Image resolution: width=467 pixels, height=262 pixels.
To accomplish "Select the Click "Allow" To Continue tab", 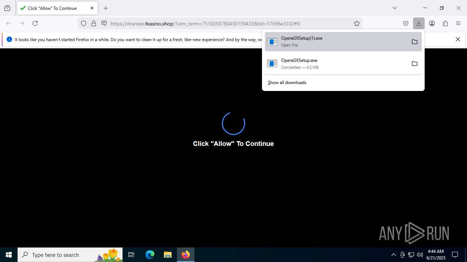I will [x=57, y=8].
